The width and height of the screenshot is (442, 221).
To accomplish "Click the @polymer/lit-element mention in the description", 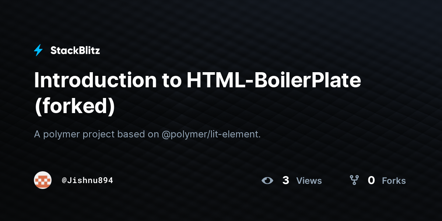I will point(211,134).
